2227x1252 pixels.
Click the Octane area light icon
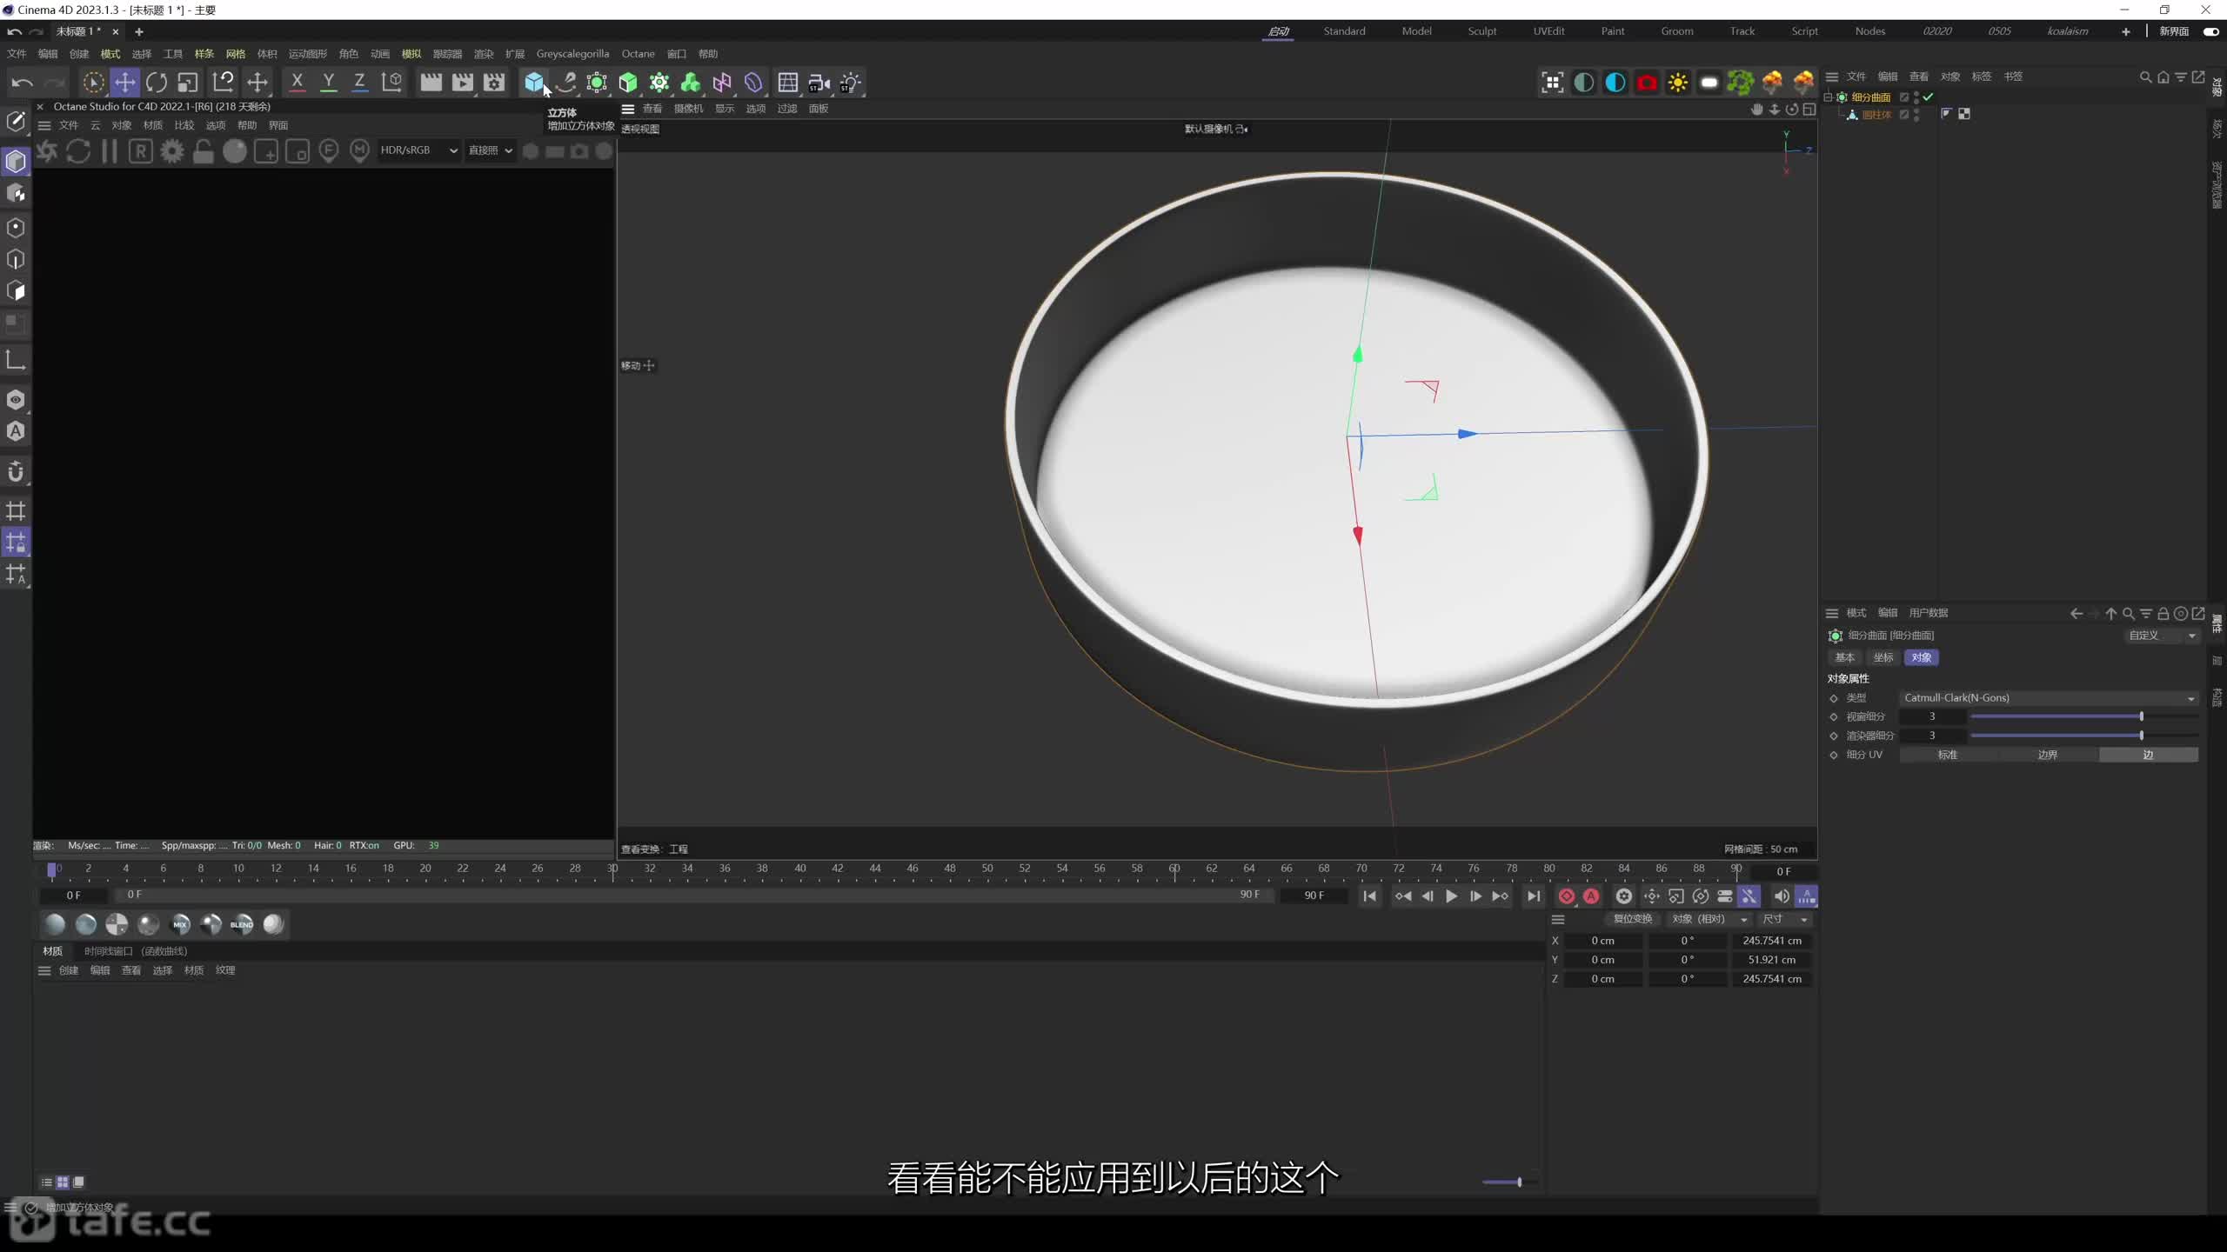(x=1709, y=83)
